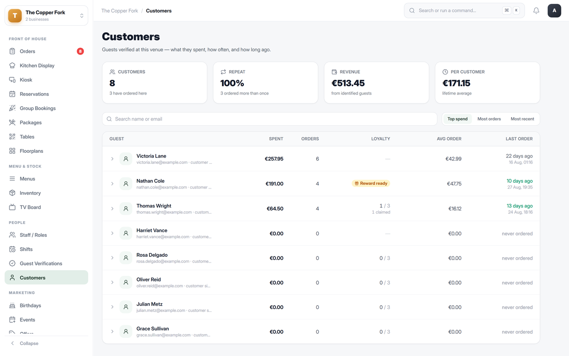The image size is (569, 356).
Task: Open Customers in the sidebar
Action: click(x=46, y=278)
